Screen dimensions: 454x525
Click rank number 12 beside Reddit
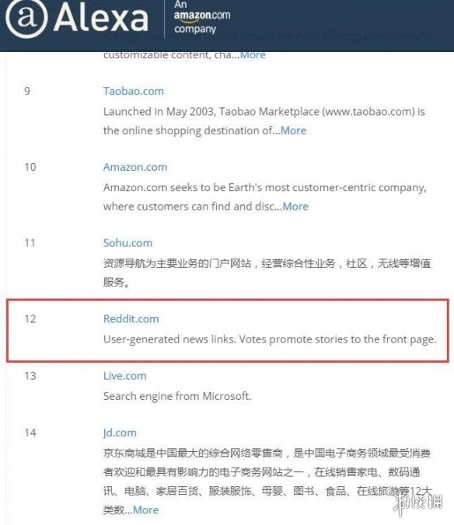[x=30, y=318]
